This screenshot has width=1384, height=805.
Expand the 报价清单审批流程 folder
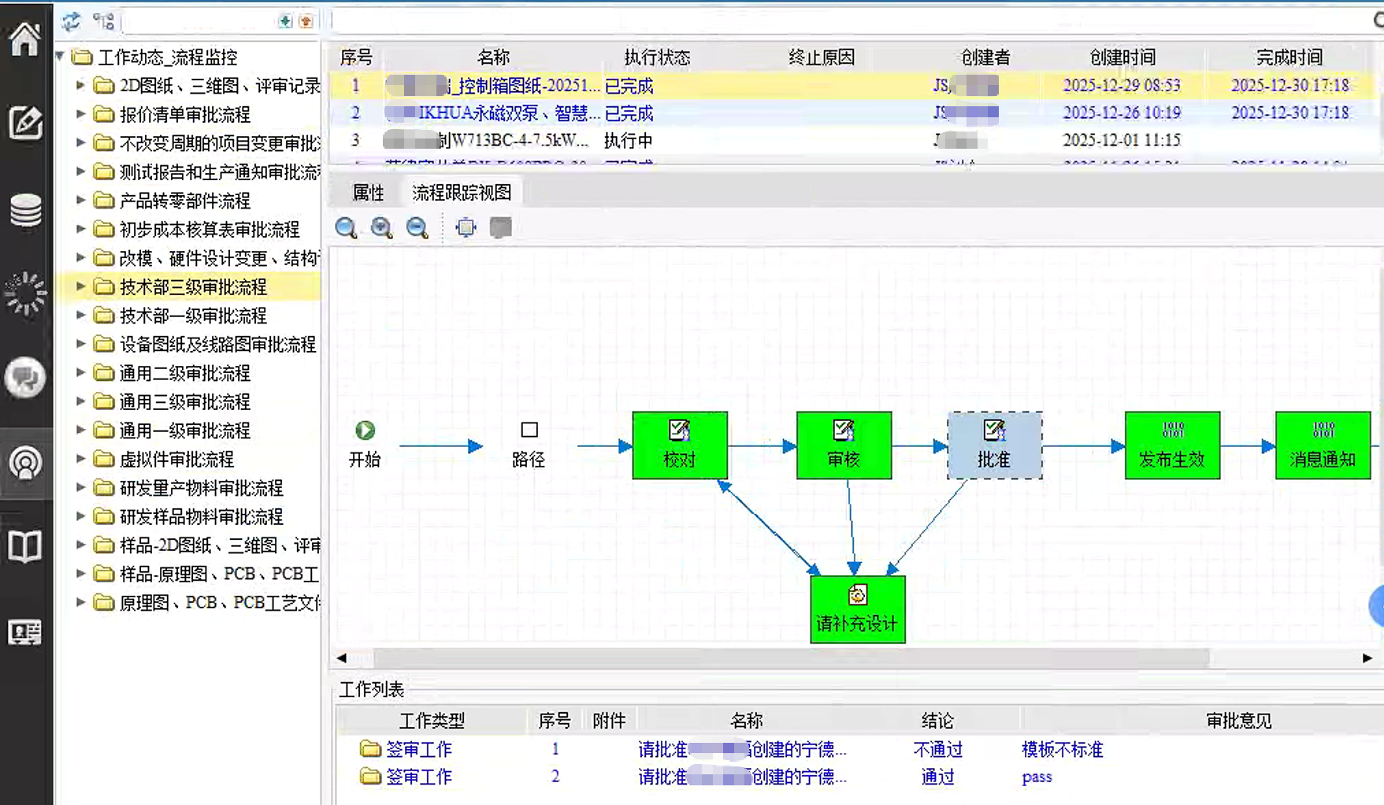[x=80, y=115]
